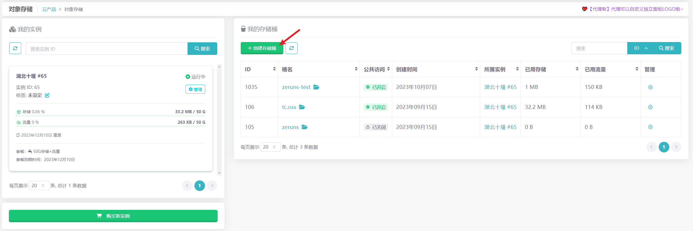The image size is (693, 231).
Task: Go to previous page in bucket pagination
Action: (652, 147)
